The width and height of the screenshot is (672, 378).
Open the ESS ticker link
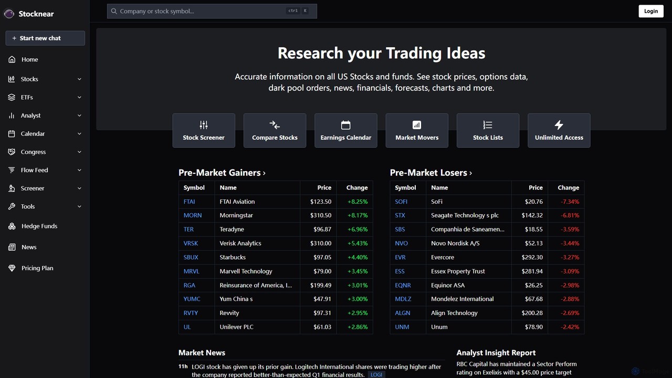pos(400,271)
